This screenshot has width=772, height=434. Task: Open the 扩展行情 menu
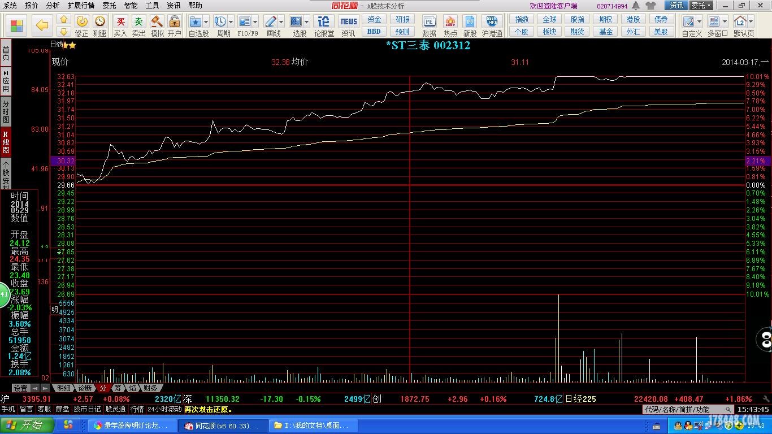pos(81,6)
